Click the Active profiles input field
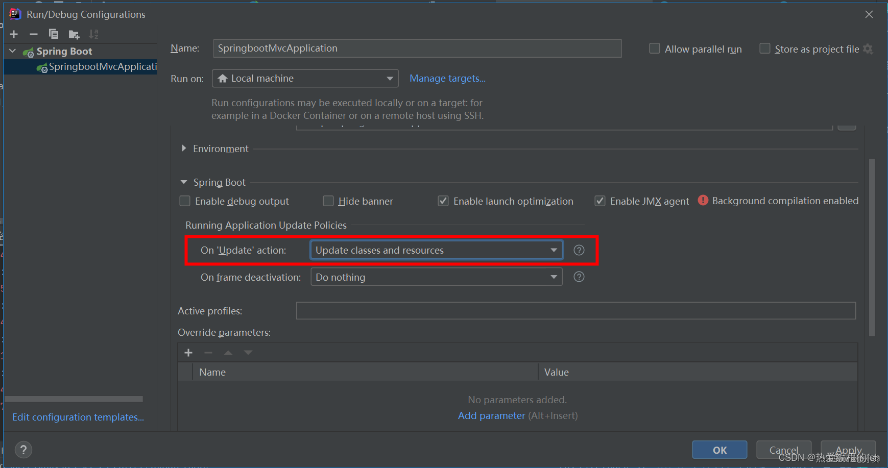888x468 pixels. point(576,310)
